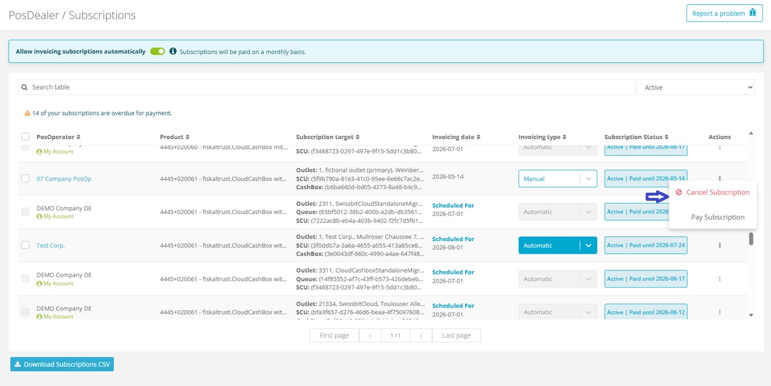Click the Download Subscriptions CSV button
The width and height of the screenshot is (771, 386).
click(62, 364)
